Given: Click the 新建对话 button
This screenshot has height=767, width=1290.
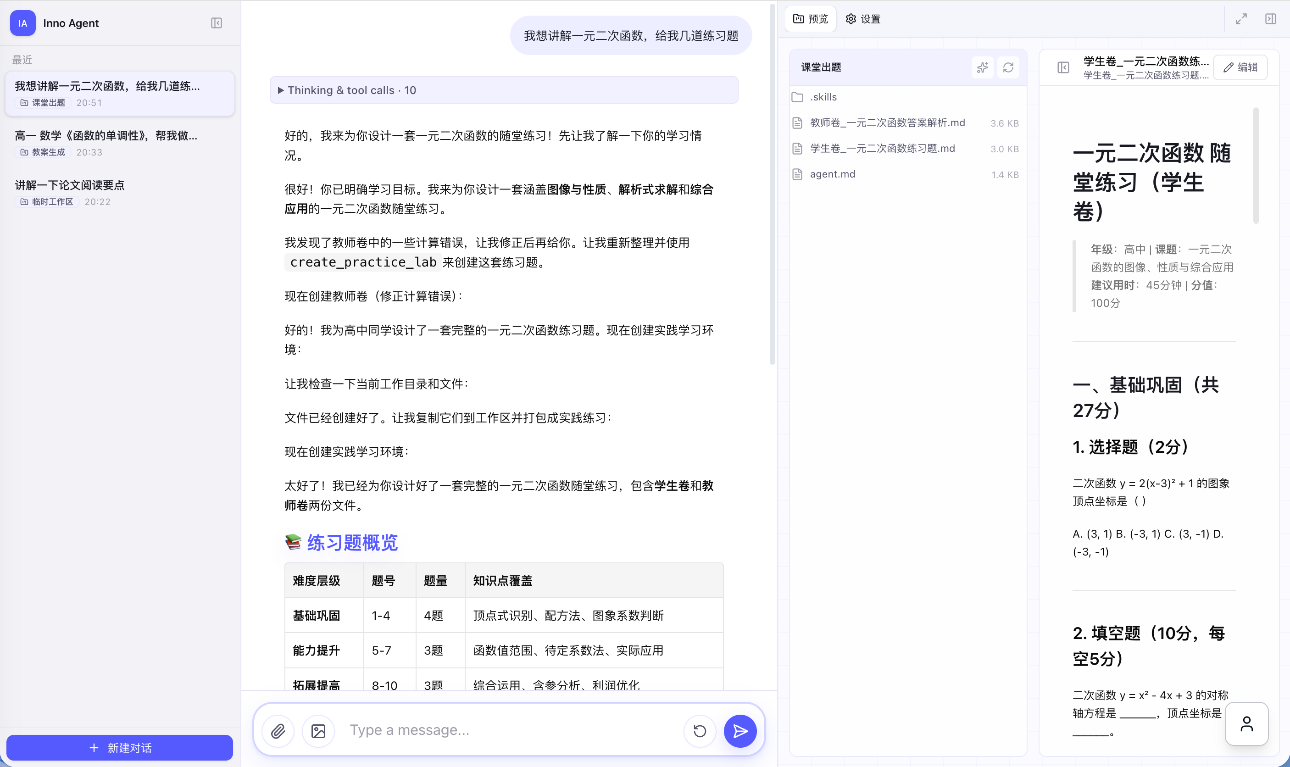Looking at the screenshot, I should click(x=119, y=748).
